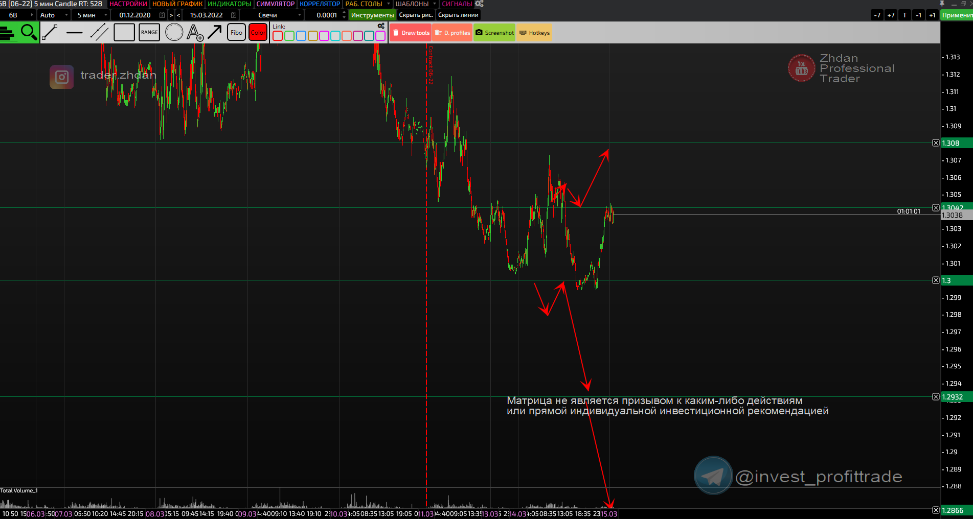
Task: Take a chart Screenshot
Action: (494, 33)
